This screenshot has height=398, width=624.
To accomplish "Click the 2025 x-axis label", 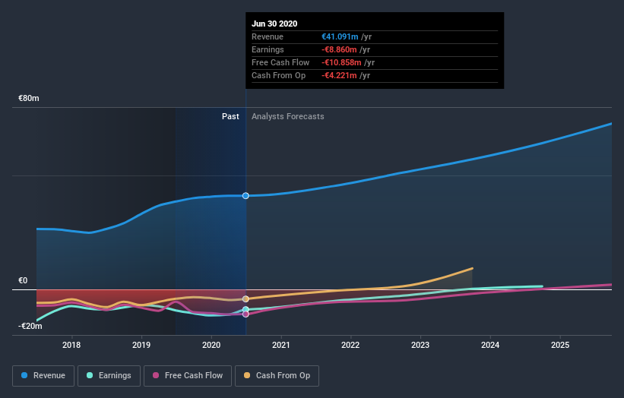I will (x=560, y=345).
